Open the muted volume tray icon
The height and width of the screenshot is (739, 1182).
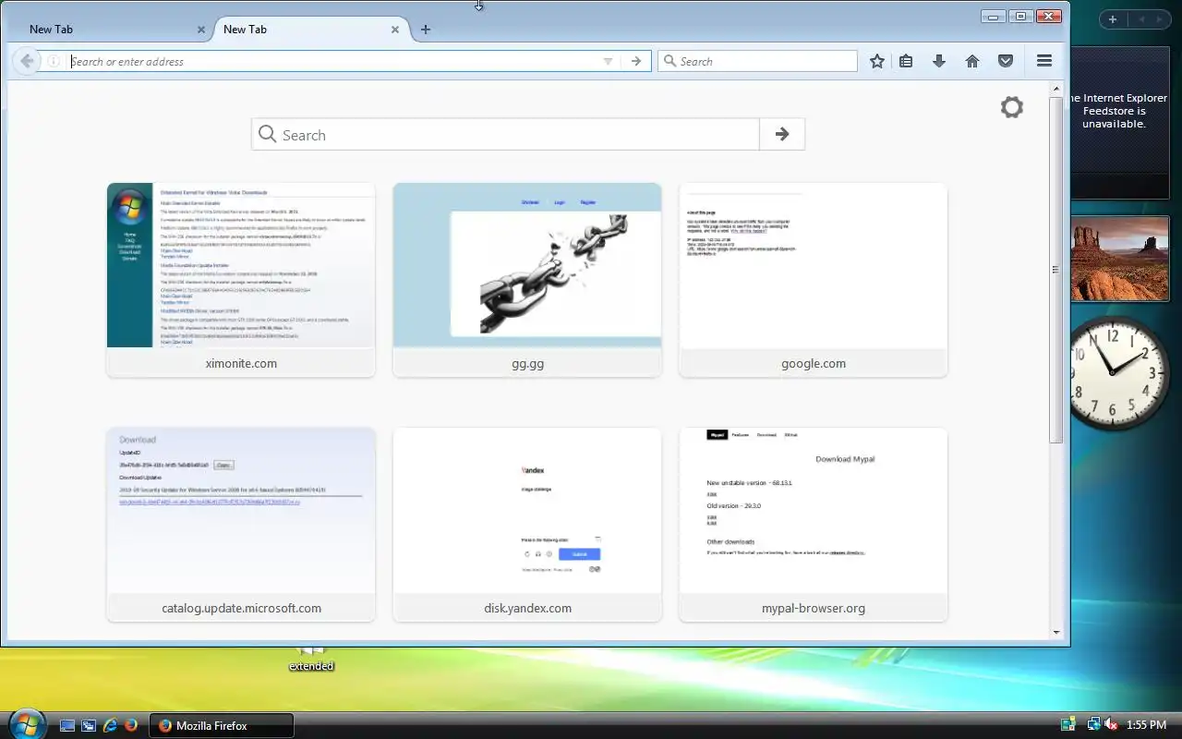coord(1110,725)
